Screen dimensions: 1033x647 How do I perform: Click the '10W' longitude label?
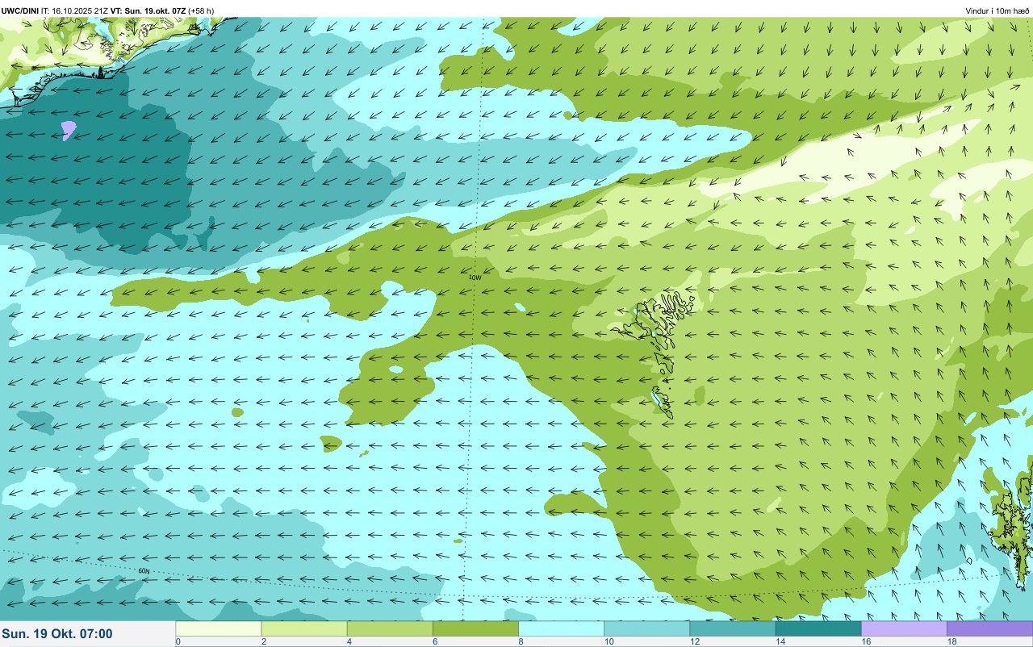click(x=475, y=278)
